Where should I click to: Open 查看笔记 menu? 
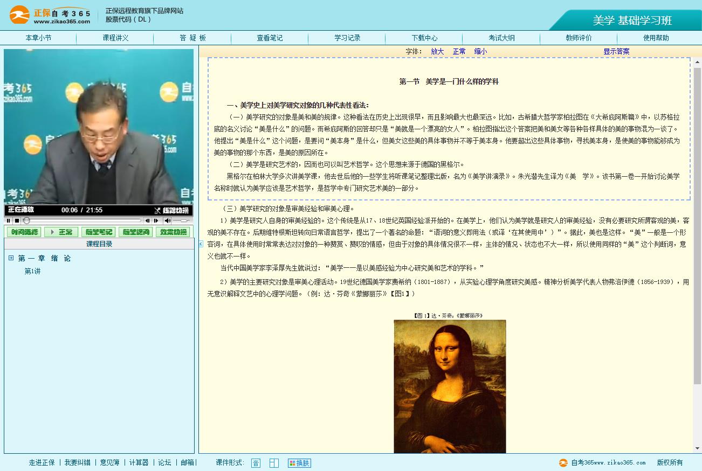(x=270, y=38)
